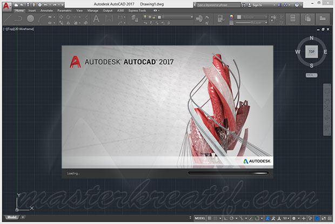This screenshot has width=335, height=224.
Task: Click the E compass direction on ViewCube
Action: pos(325,52)
